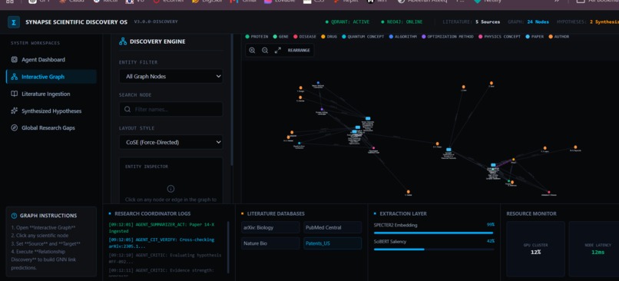Open the Global Research Gaps workspace
The height and width of the screenshot is (281, 619).
[51, 128]
